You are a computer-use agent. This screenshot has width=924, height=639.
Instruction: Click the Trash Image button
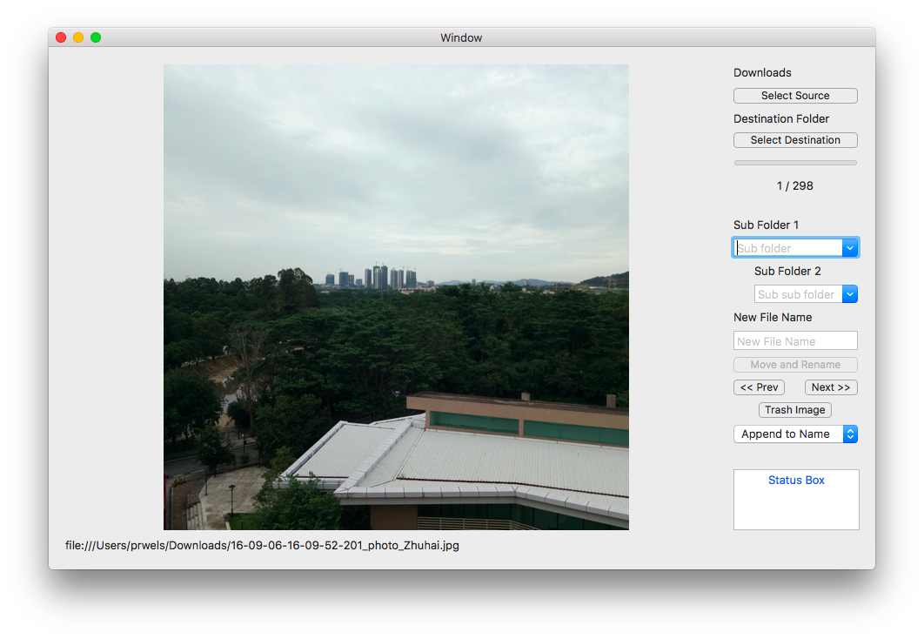pyautogui.click(x=795, y=410)
